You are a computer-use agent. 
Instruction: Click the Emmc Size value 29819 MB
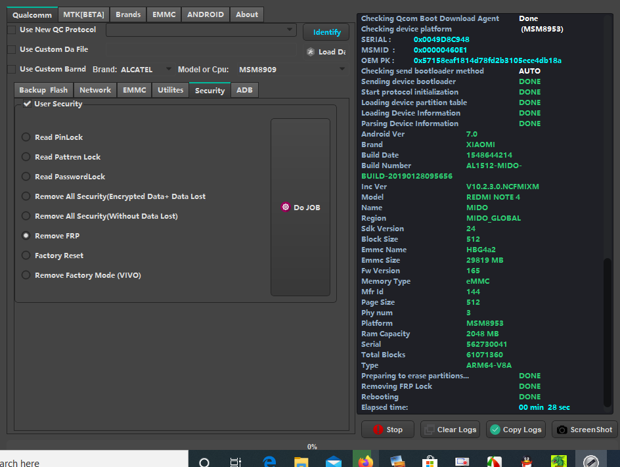pyautogui.click(x=485, y=260)
